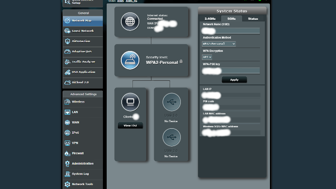Switch to the Status tab
The height and width of the screenshot is (189, 336).
253,19
